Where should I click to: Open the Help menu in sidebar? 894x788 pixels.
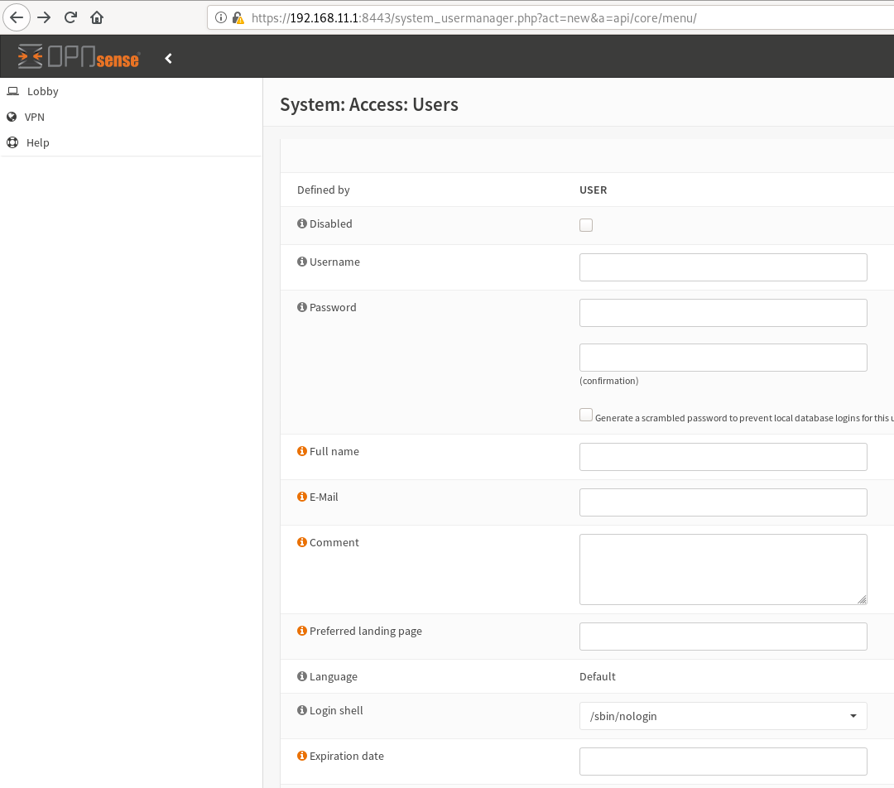tap(37, 143)
